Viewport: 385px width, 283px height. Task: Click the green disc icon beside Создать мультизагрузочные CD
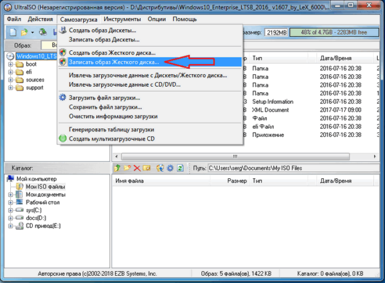click(x=63, y=138)
